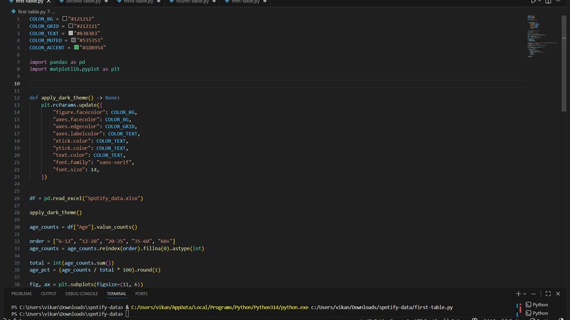Click the COLOR_ACCENT green color swatch
This screenshot has width=570, height=320.
[x=77, y=47]
